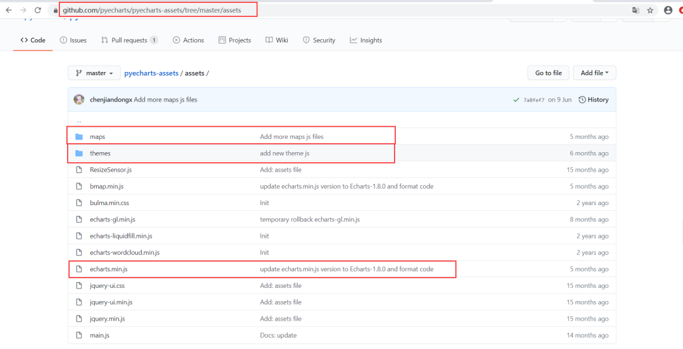Image resolution: width=683 pixels, height=349 pixels.
Task: Click the browser forward arrow
Action: coord(23,10)
